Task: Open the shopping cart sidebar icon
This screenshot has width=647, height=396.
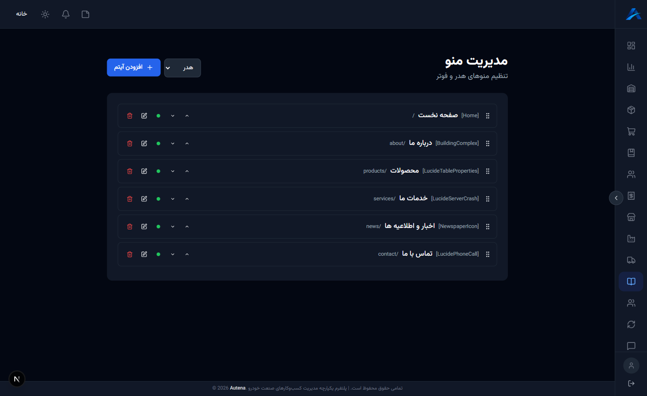Action: 631,132
